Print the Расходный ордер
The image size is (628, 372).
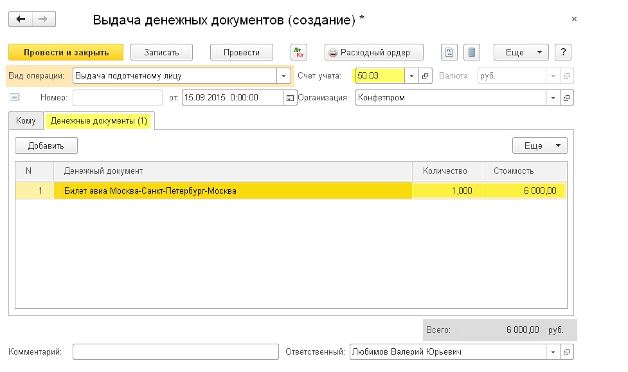coord(373,52)
